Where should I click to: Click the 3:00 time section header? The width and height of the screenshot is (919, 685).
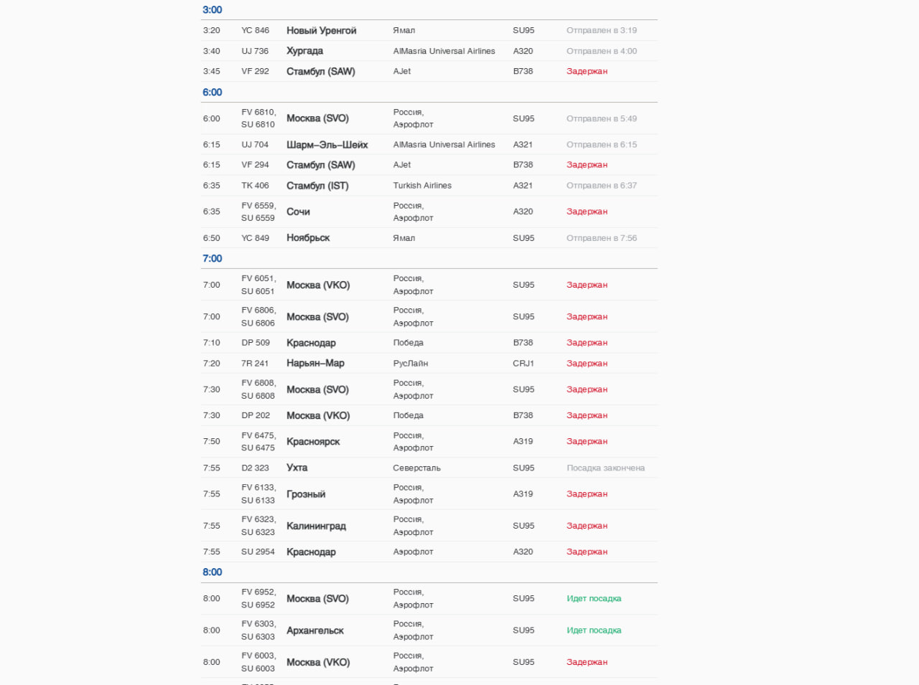[213, 10]
